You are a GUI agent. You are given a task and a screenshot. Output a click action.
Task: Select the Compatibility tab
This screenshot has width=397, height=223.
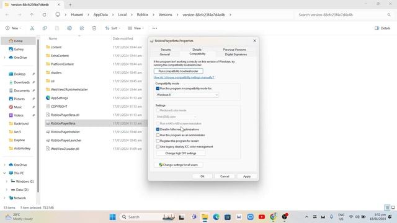197,54
